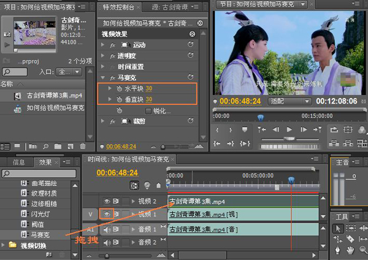
Task: Click the 垂直块 value 30
Action: click(x=149, y=99)
